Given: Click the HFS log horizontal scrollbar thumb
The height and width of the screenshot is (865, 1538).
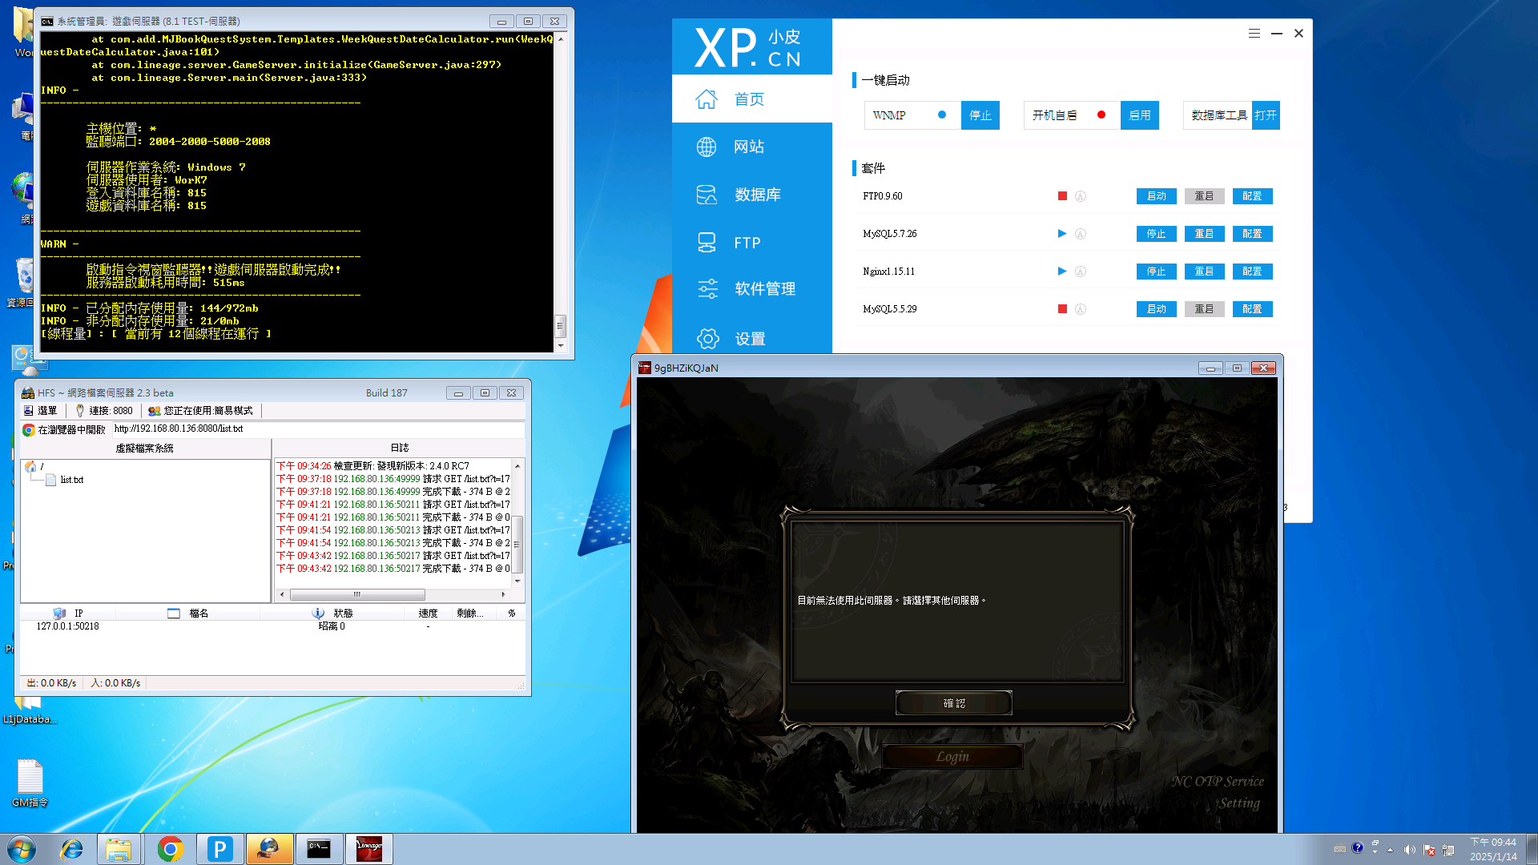Looking at the screenshot, I should [357, 595].
